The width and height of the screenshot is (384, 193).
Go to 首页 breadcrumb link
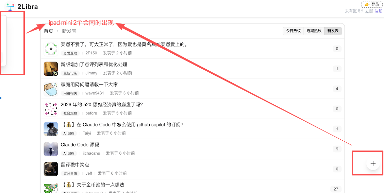[49, 31]
